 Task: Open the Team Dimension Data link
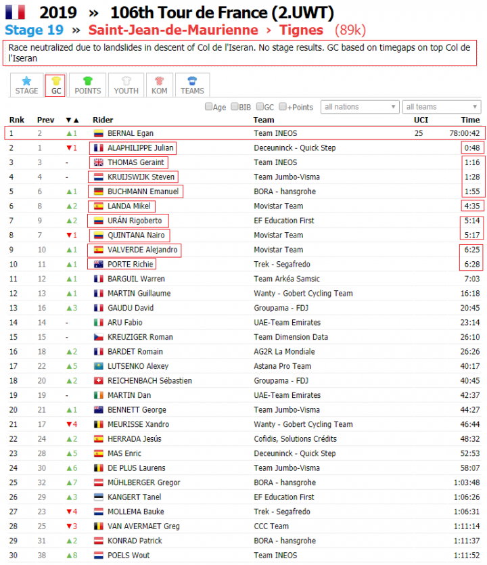291,337
